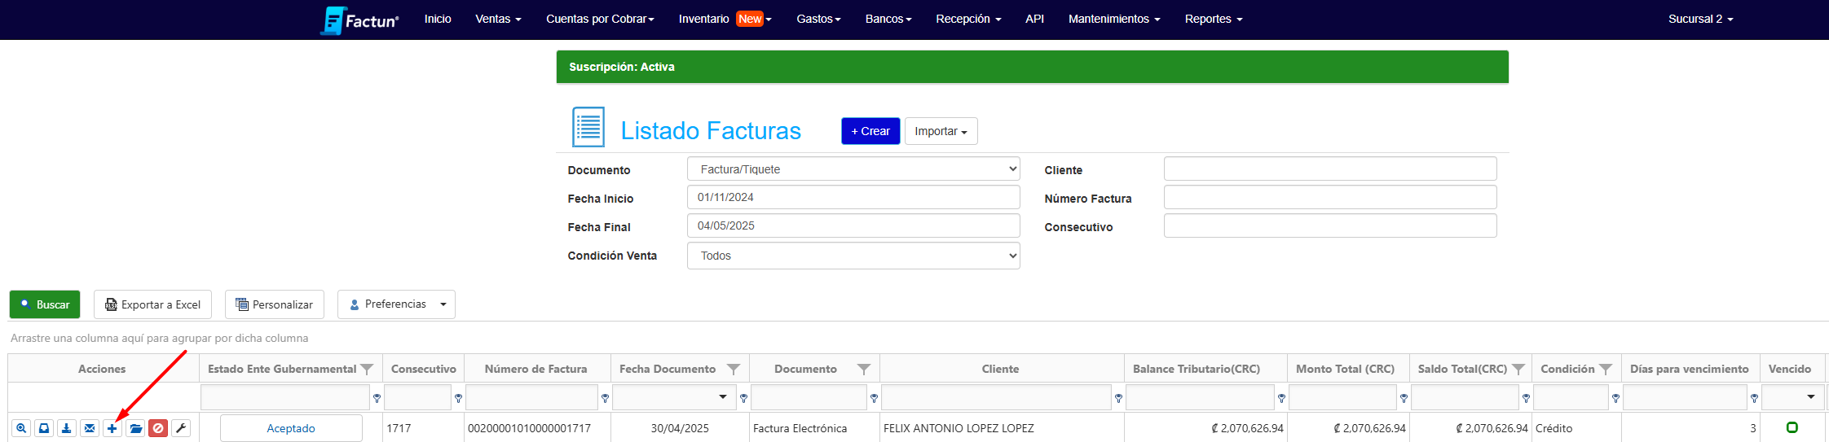Open Saldo Total(CRC) header filter funnel
1829x442 pixels.
1518,370
